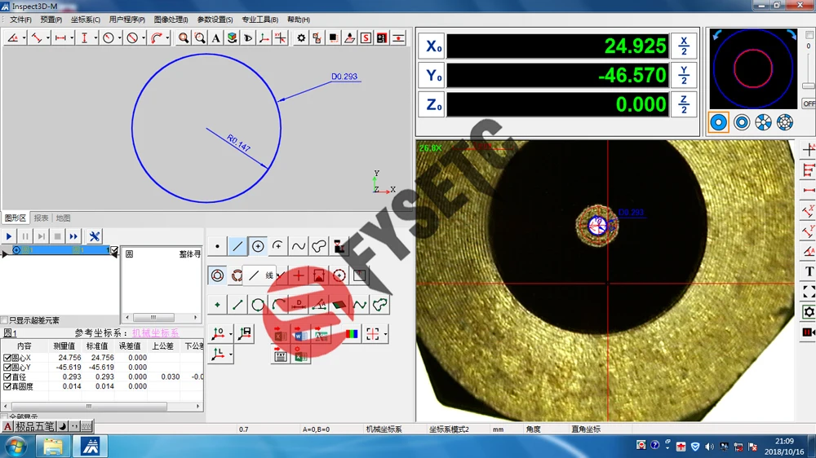816x458 pixels.
Task: Enable 只显示超差元素 checkbox
Action: [5, 320]
